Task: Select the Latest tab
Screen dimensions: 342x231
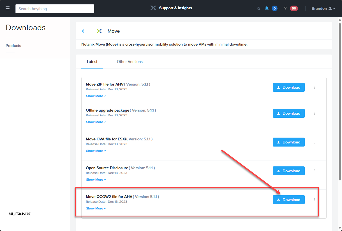Action: (x=92, y=62)
